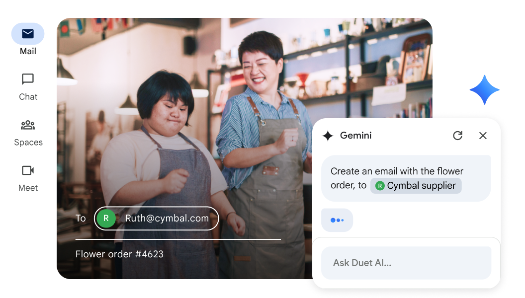Click the refresh icon in Gemini panel
The image size is (525, 298).
coord(458,136)
